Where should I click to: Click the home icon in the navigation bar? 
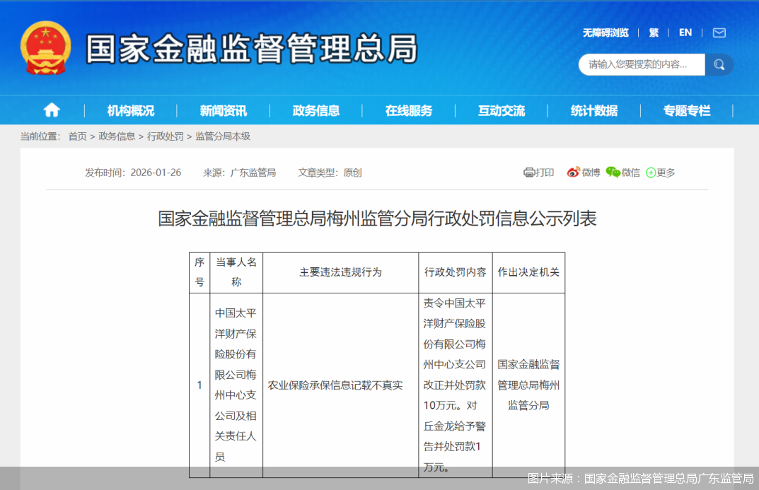pyautogui.click(x=51, y=110)
